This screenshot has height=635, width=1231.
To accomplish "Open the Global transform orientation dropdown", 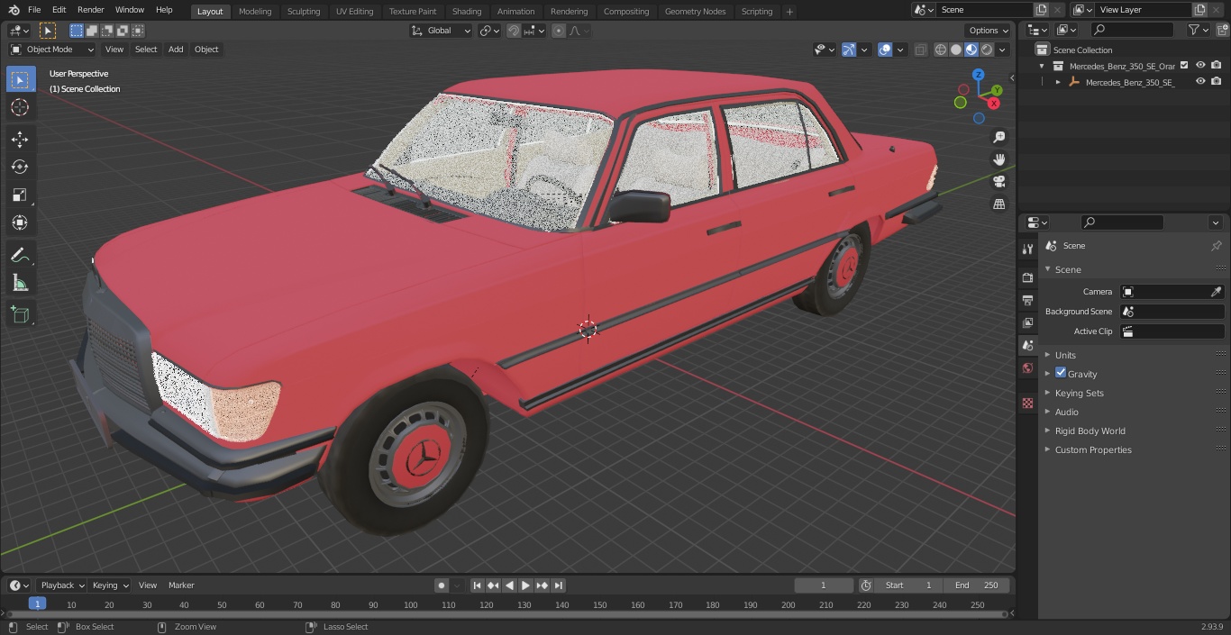I will (x=442, y=31).
